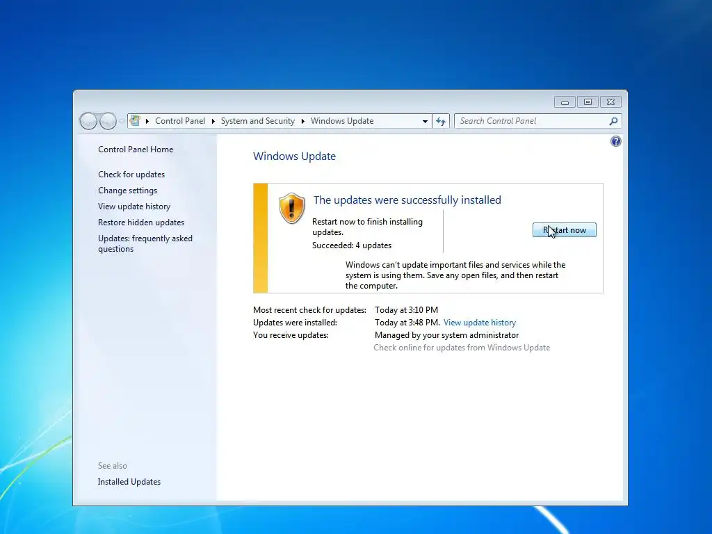Click the help question mark icon
712x534 pixels.
click(x=616, y=141)
